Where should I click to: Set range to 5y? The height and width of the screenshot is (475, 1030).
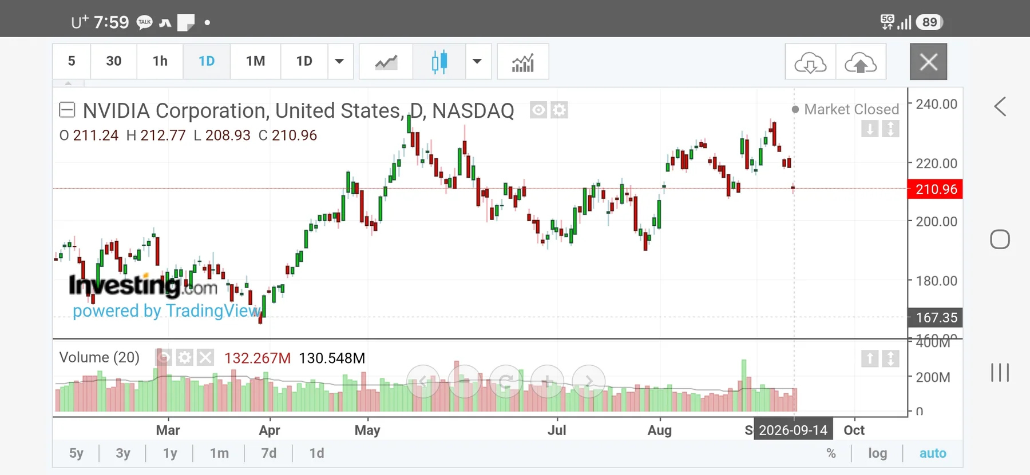(76, 453)
